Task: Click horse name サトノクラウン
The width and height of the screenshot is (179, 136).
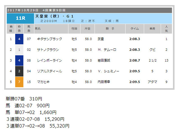Action: (48, 50)
